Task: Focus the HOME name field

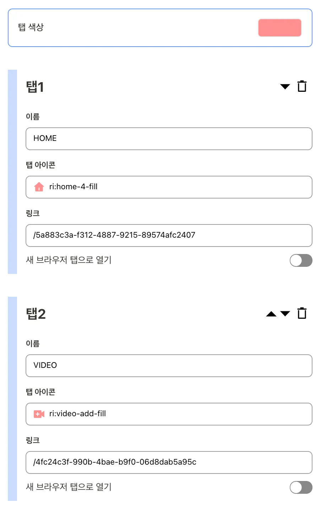Action: (169, 138)
